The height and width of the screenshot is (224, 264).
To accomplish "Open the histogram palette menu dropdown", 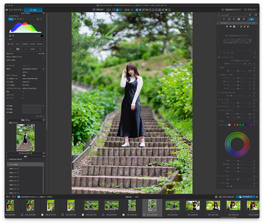I will (x=44, y=13).
